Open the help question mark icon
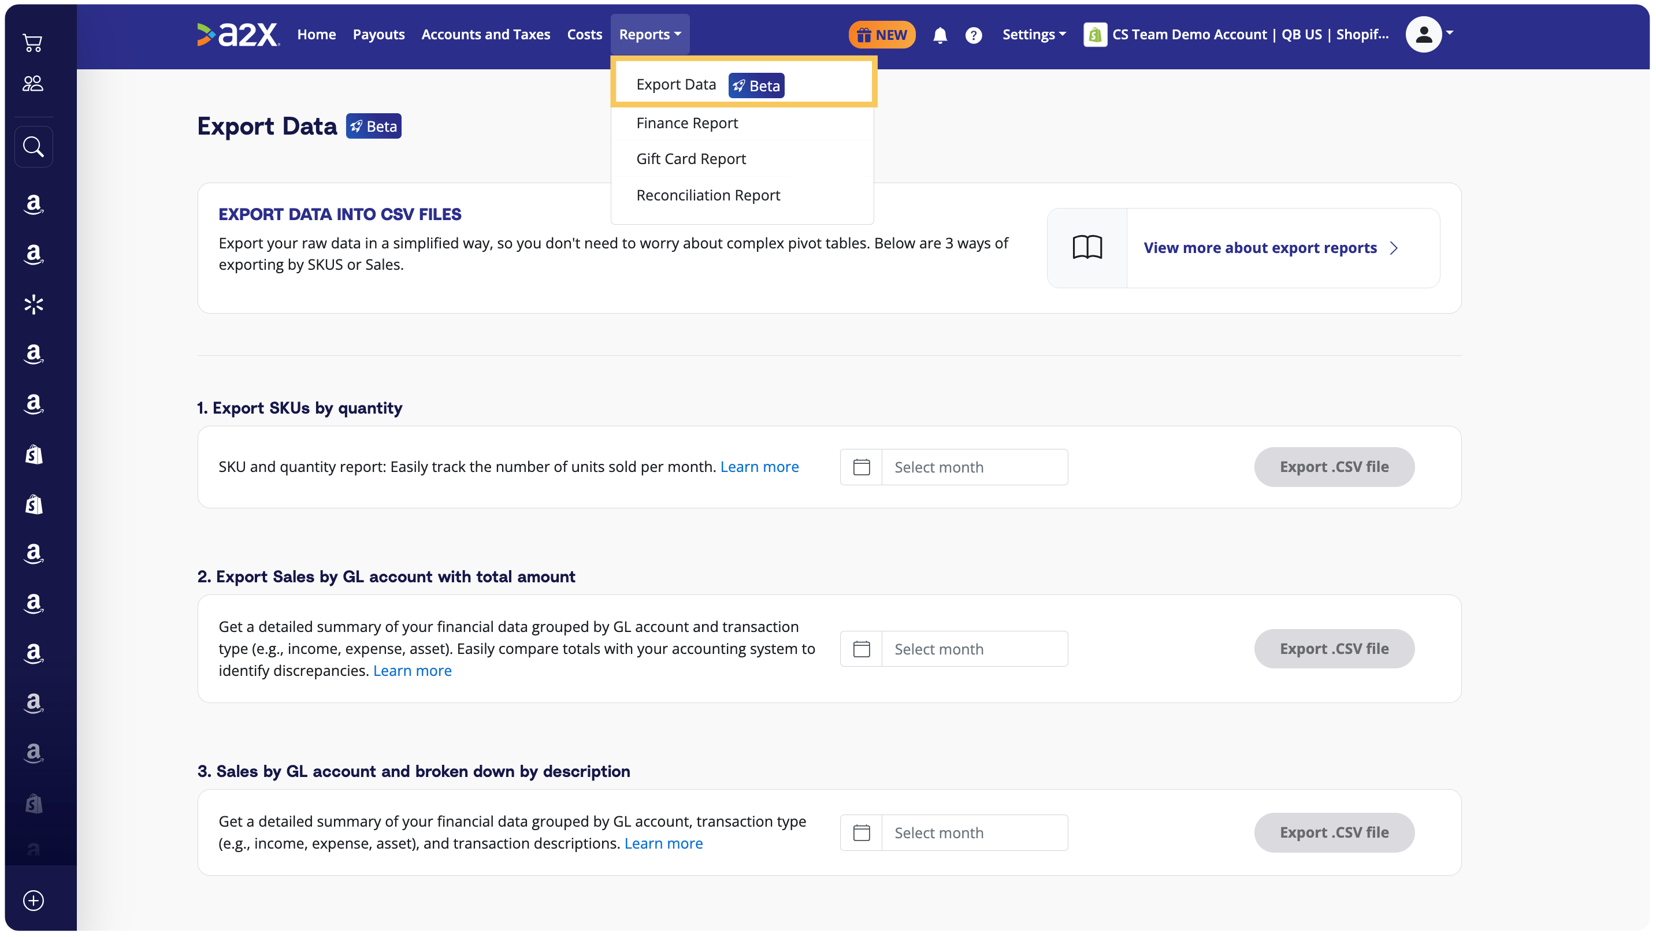The width and height of the screenshot is (1656, 937). (973, 35)
